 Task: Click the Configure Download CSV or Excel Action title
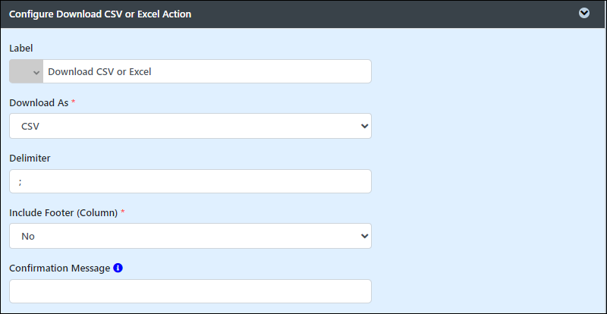coord(100,14)
